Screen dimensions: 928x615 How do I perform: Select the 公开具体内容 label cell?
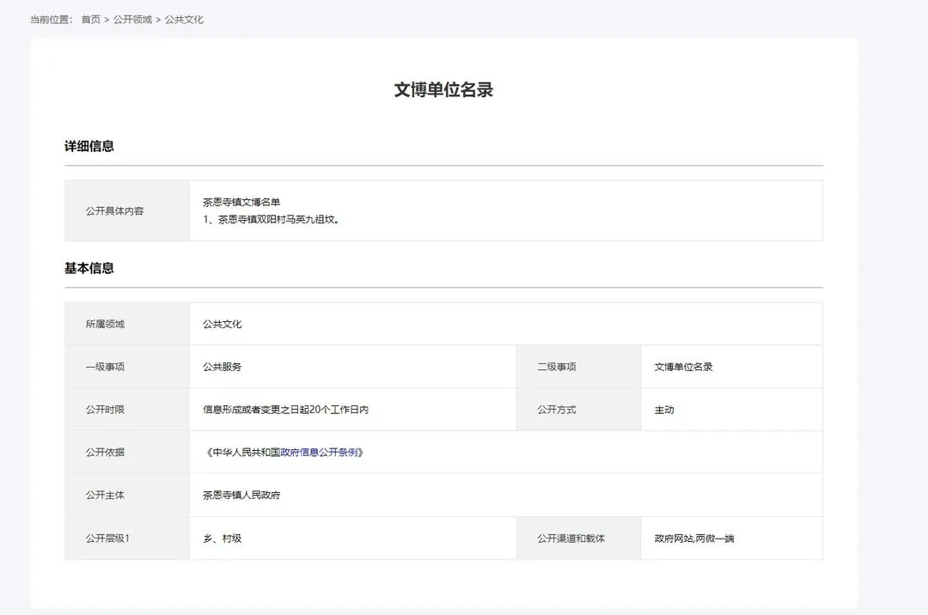coord(127,211)
